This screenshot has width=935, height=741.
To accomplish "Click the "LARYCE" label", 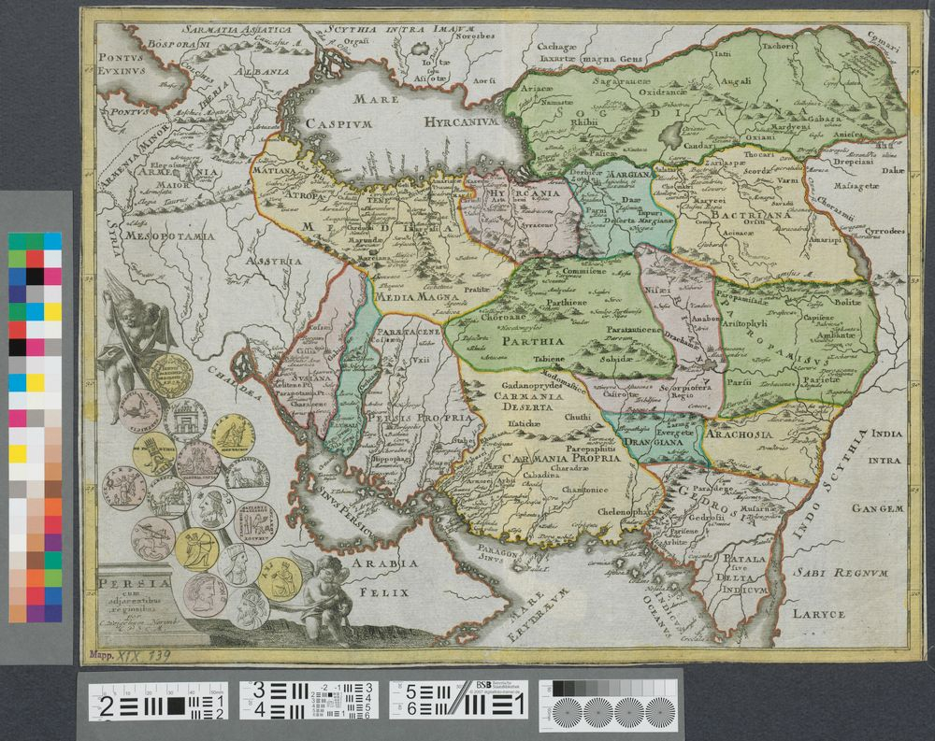I will [818, 614].
